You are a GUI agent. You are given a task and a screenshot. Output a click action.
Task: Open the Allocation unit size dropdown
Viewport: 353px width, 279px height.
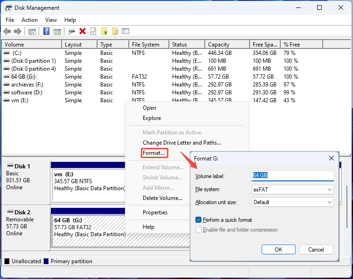pos(292,202)
